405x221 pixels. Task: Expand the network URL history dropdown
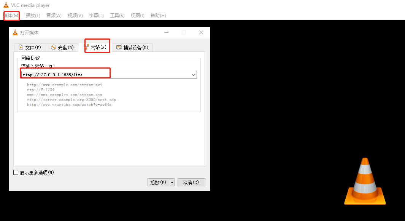[x=194, y=75]
